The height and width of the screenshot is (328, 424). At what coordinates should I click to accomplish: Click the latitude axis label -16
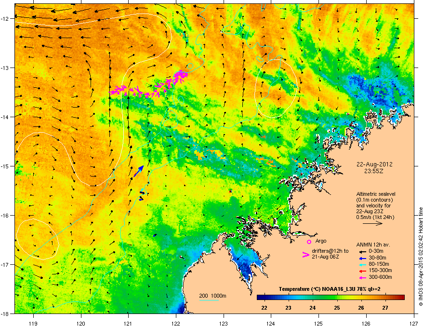tap(5, 216)
